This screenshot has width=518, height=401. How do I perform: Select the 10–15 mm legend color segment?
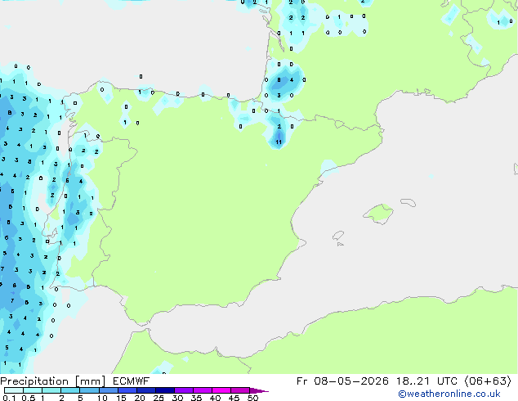[x=108, y=390]
